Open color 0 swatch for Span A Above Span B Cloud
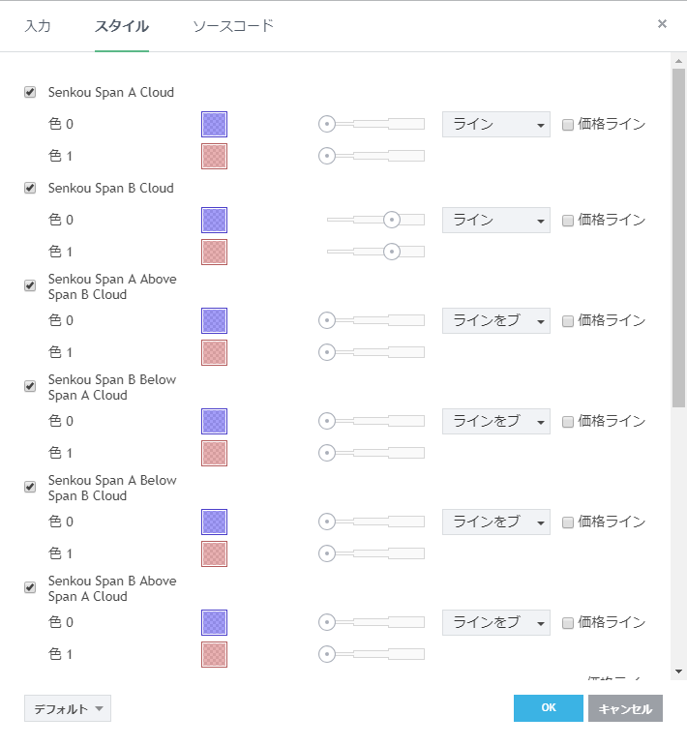Screen dimensions: 687x746 click(x=214, y=320)
